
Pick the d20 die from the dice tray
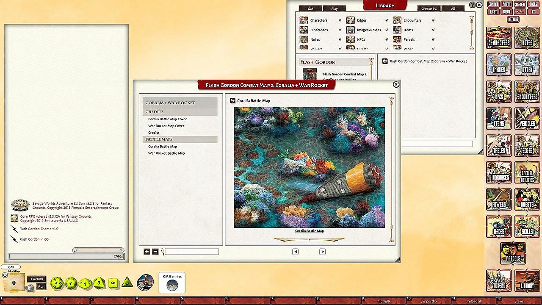56,283
